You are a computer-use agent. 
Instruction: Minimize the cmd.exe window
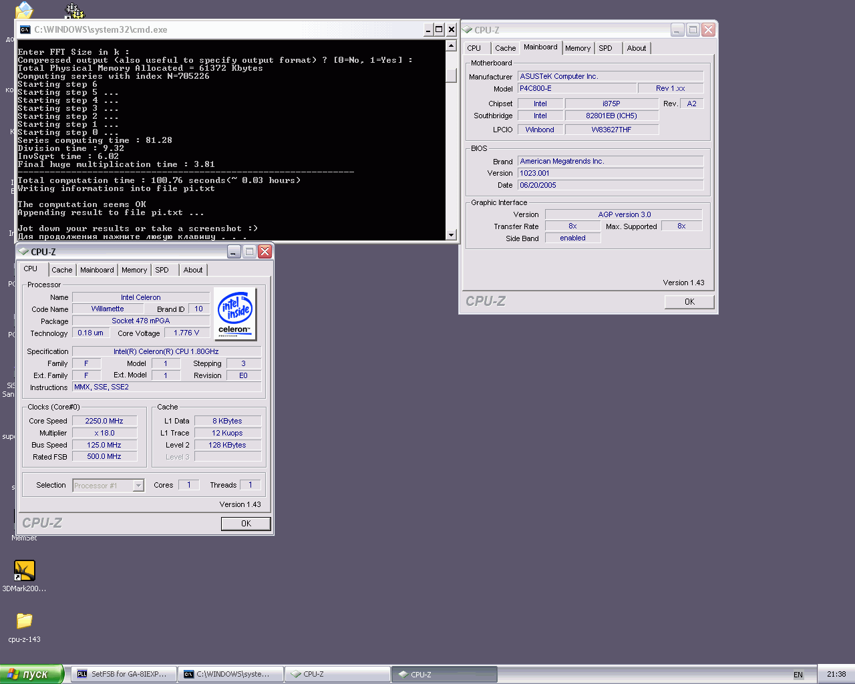coord(428,29)
